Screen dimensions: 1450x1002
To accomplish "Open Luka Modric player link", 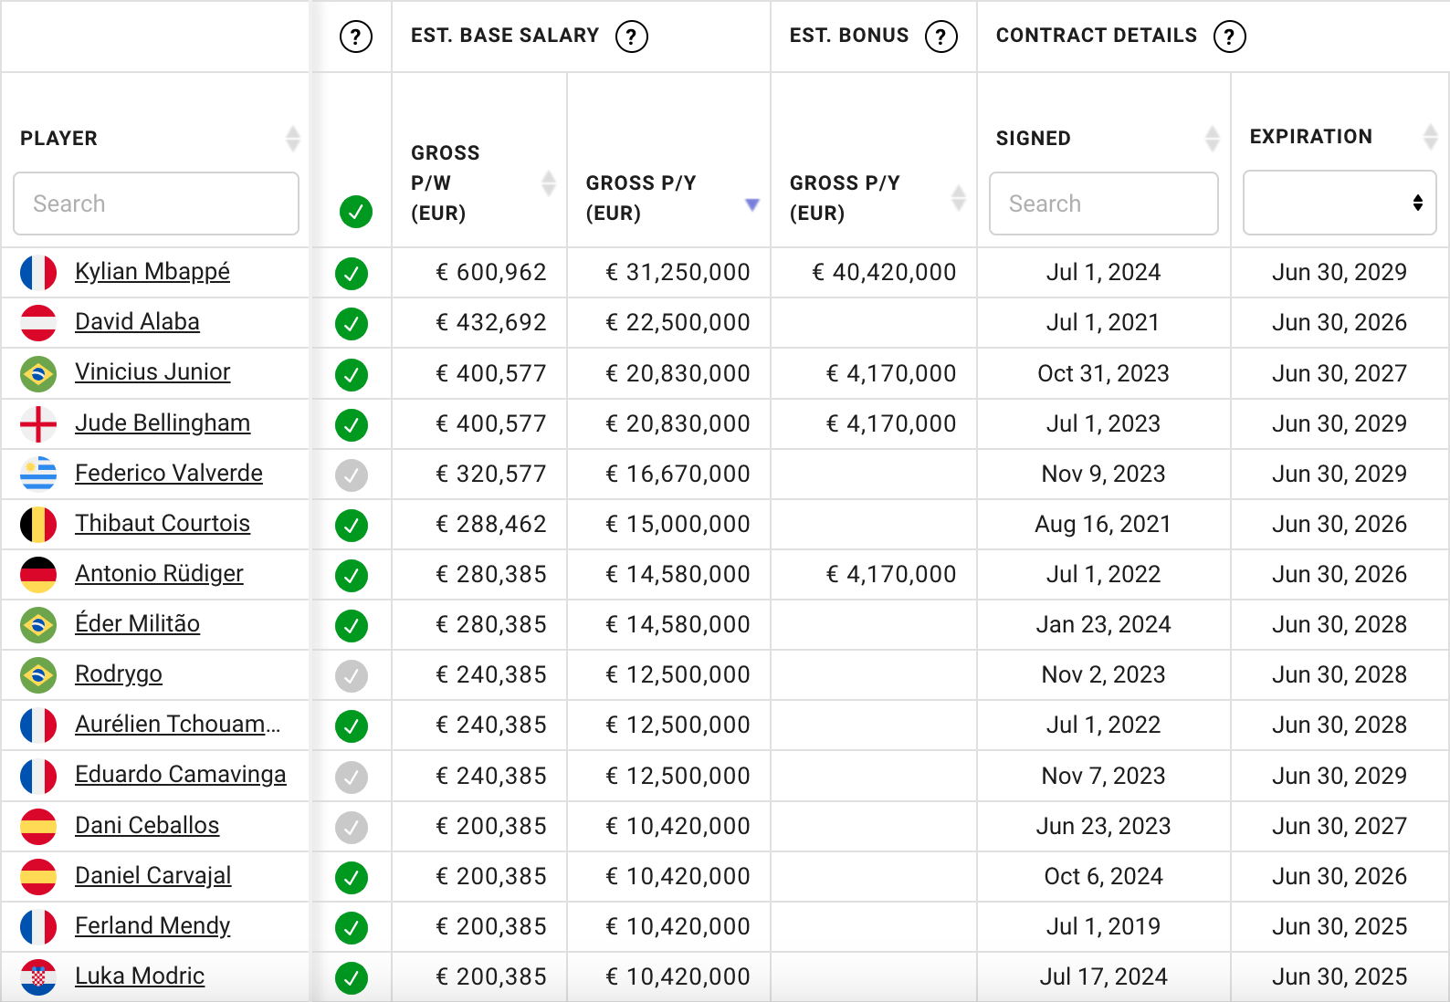I will [140, 976].
